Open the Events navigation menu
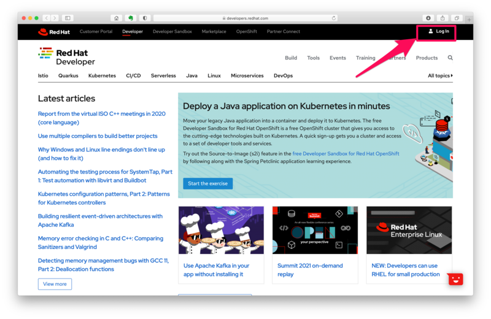 [x=338, y=58]
